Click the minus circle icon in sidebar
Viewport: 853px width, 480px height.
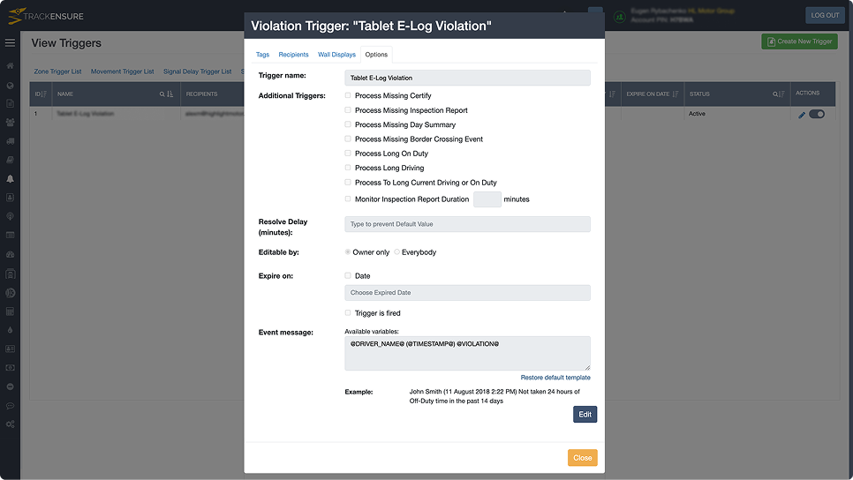(x=10, y=386)
